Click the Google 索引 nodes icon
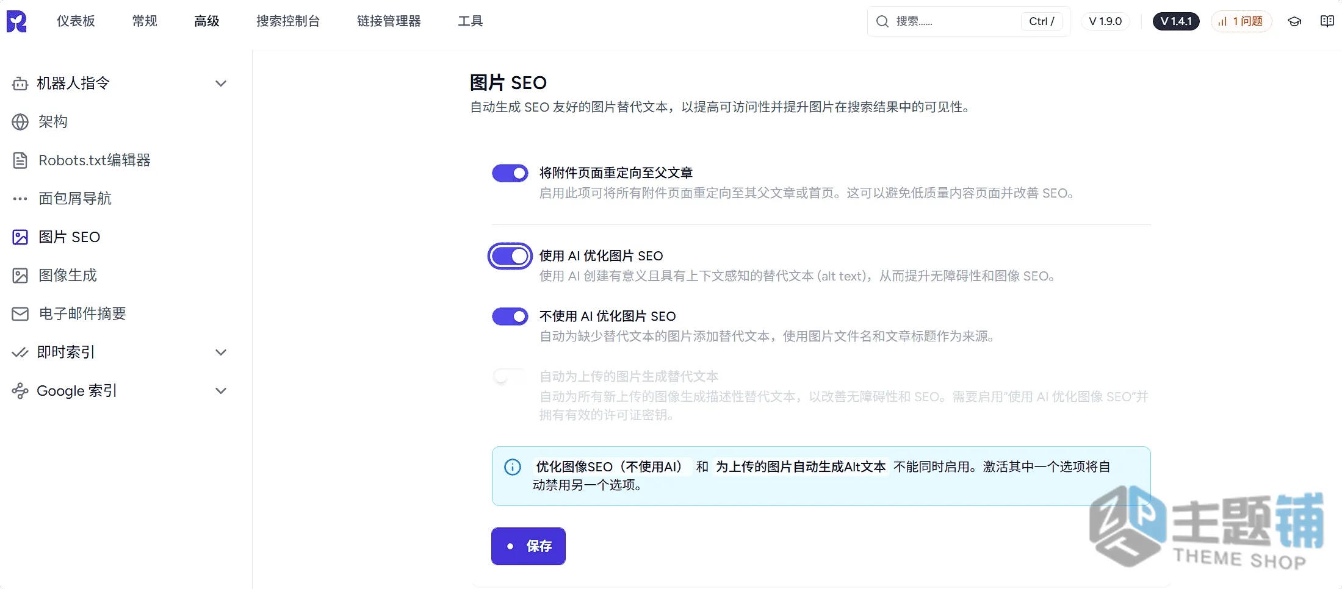 pos(20,391)
